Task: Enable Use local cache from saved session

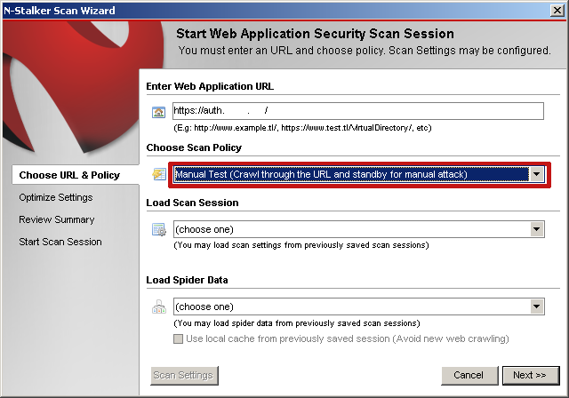Action: pos(178,338)
